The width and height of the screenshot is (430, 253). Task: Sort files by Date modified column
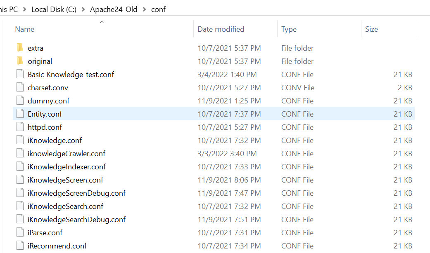click(221, 29)
